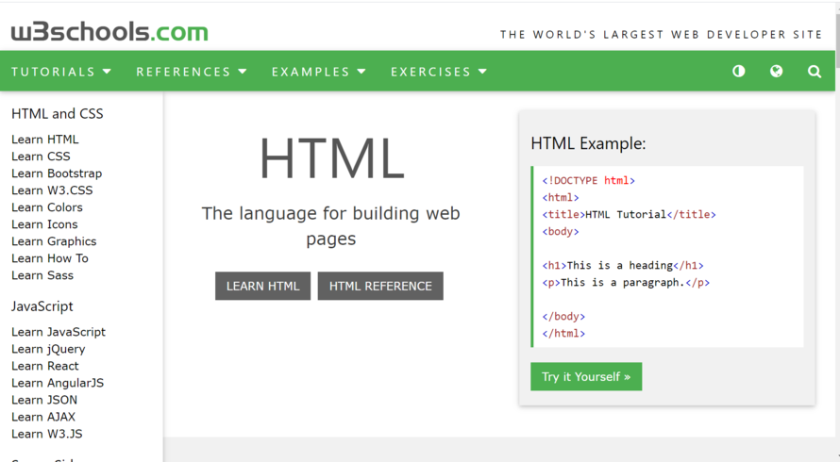
Task: Open the search magnifier icon
Action: 815,72
